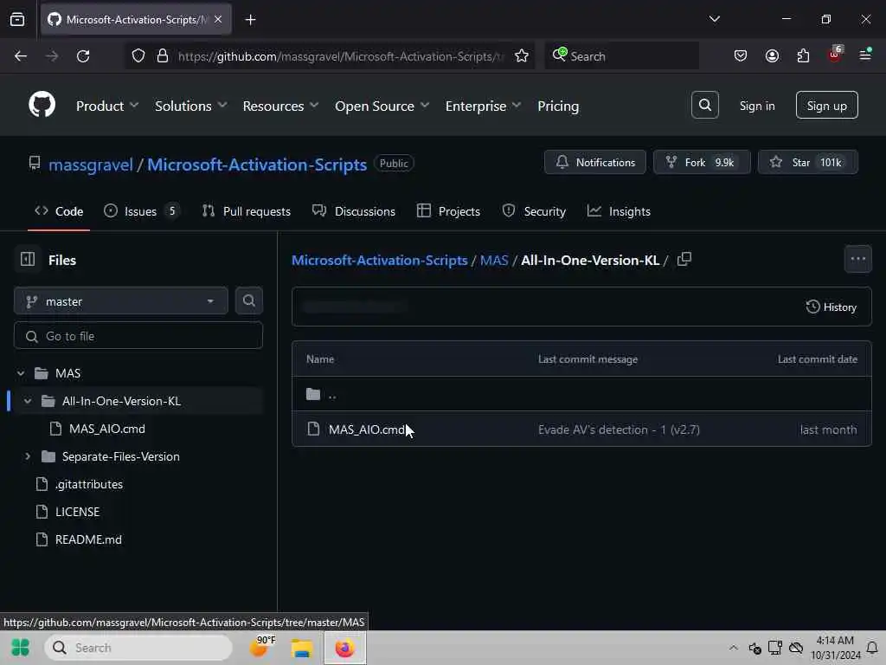Close the Microsoft-Activation-Scripts tab
The width and height of the screenshot is (886, 665).
(218, 19)
